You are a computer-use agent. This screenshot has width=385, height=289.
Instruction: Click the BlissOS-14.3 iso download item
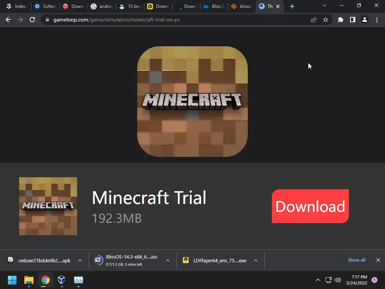[126, 260]
